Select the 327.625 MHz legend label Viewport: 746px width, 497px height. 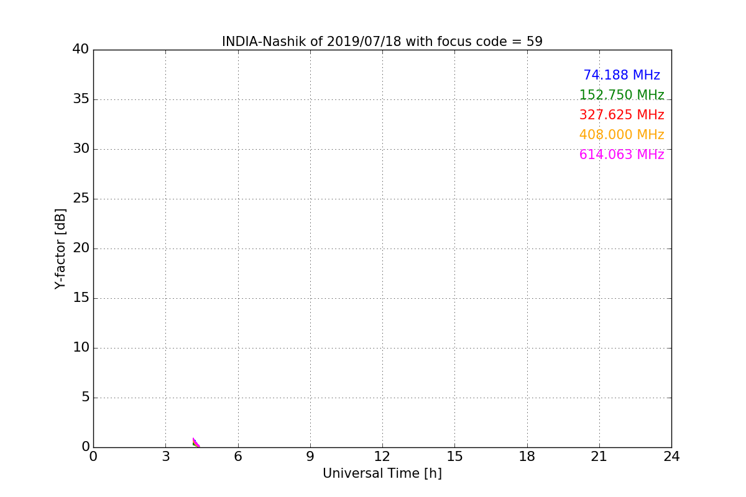pos(622,115)
